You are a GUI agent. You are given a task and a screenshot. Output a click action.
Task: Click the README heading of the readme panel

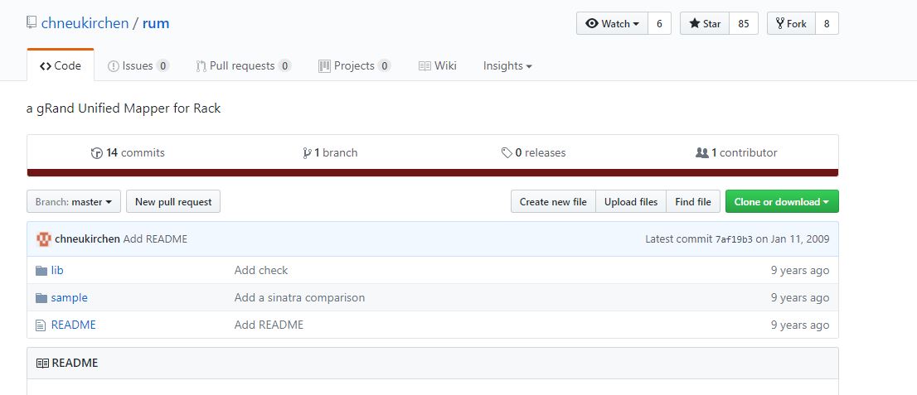pos(75,364)
